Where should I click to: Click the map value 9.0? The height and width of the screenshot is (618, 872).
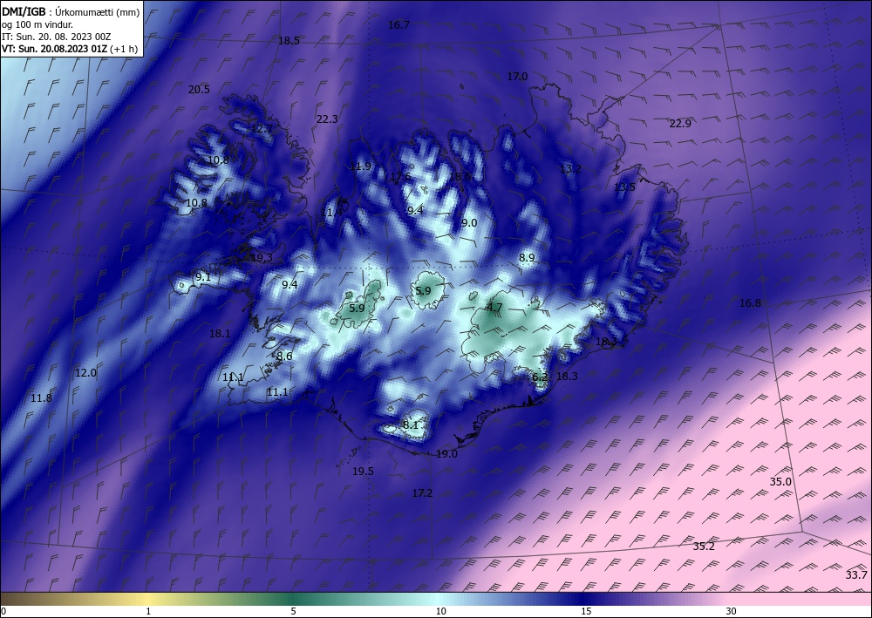[x=469, y=223]
